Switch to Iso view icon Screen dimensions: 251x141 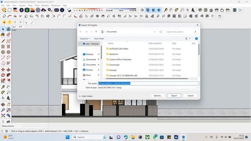pos(200,10)
